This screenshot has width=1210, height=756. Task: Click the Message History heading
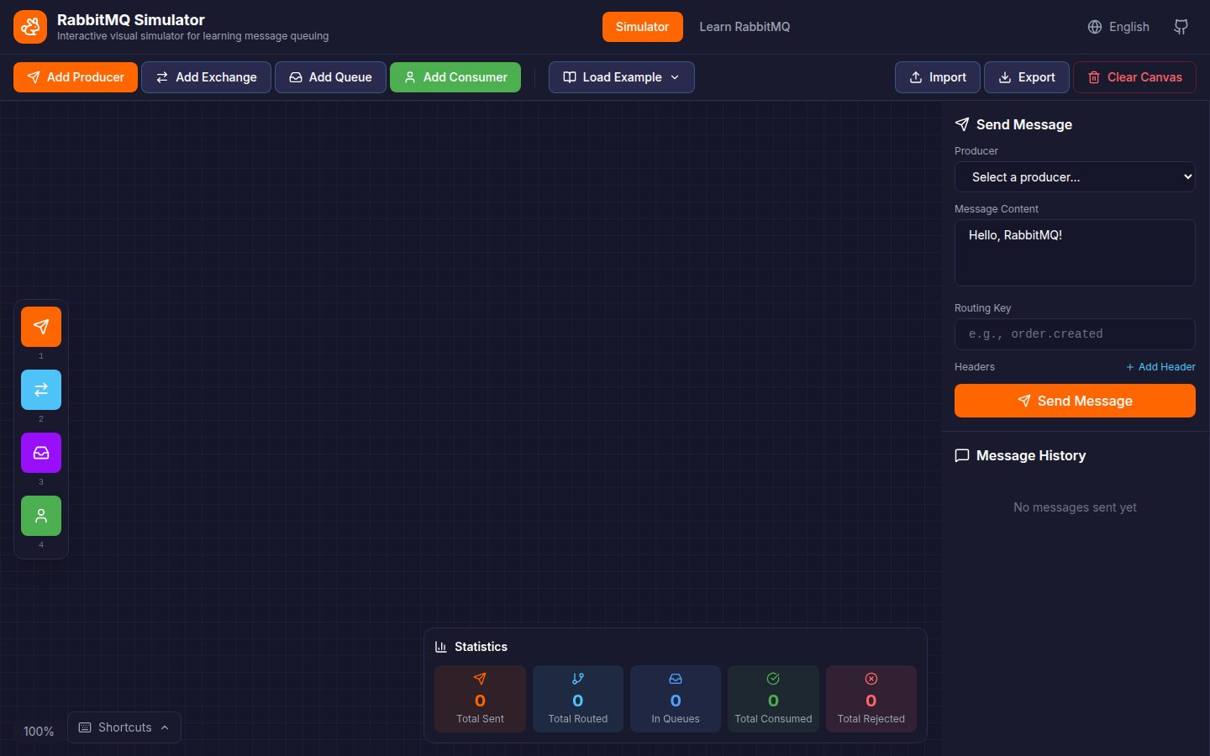pos(1031,455)
